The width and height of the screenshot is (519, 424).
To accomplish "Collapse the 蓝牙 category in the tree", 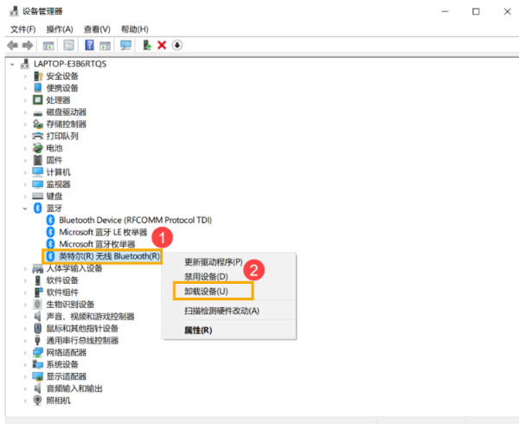I will pyautogui.click(x=25, y=209).
